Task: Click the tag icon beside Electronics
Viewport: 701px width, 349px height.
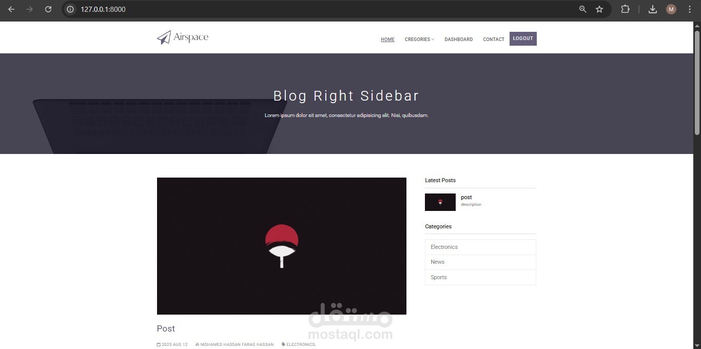Action: 283,345
